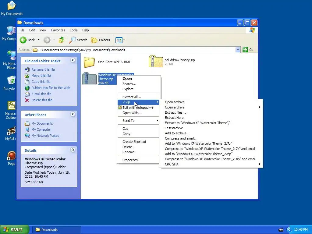
Task: Open the File menu
Action: coord(22,30)
